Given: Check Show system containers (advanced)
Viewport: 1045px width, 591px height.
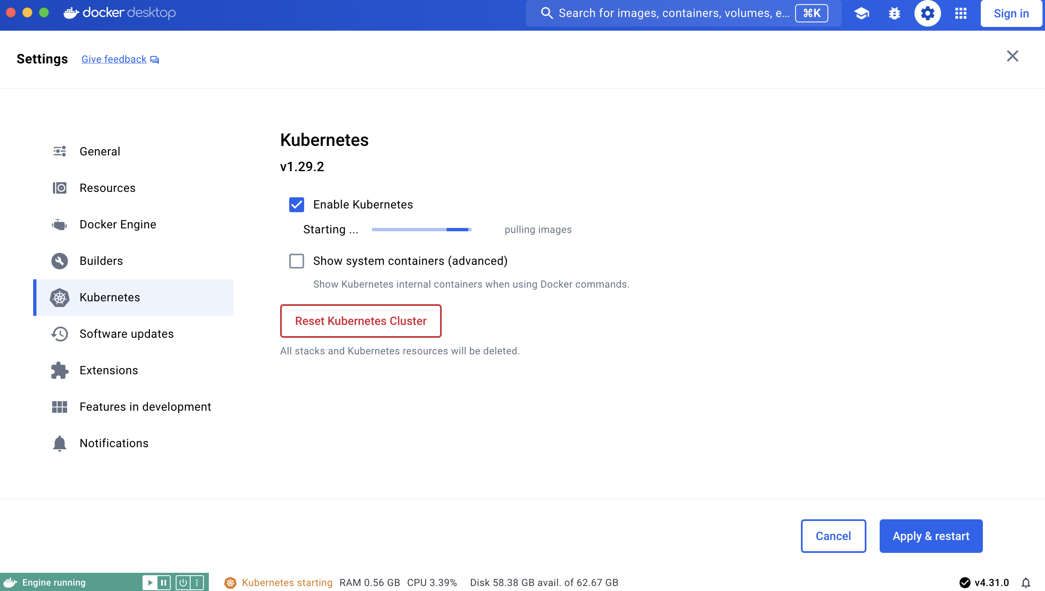Looking at the screenshot, I should click(297, 261).
